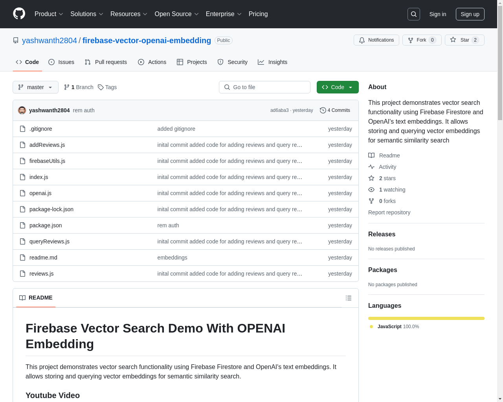Switch to the Code tab
The image size is (503, 402).
click(28, 62)
